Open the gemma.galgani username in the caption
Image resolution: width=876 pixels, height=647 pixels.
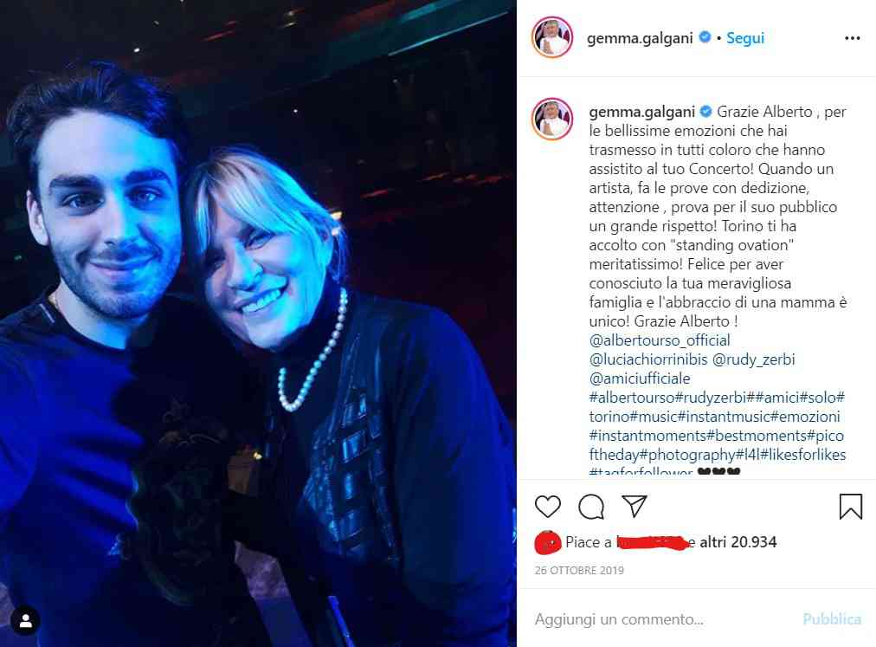[642, 112]
